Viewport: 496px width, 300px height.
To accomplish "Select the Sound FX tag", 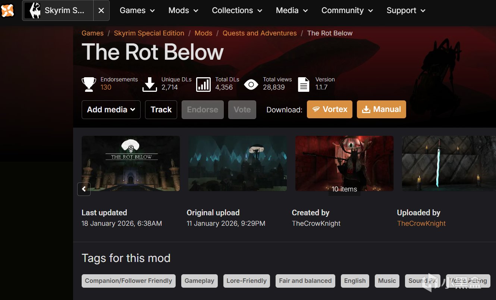I will (423, 281).
